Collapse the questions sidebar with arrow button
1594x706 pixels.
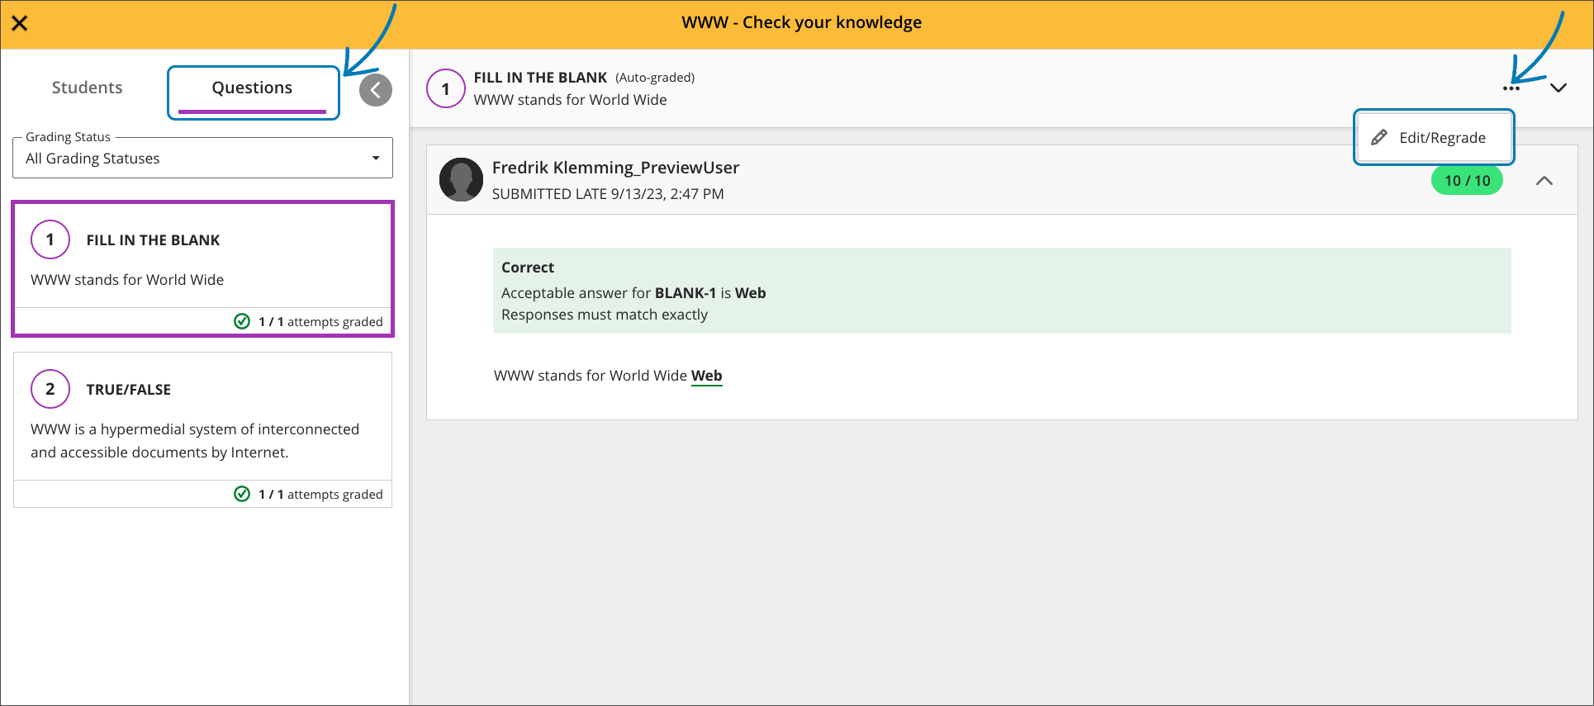376,90
